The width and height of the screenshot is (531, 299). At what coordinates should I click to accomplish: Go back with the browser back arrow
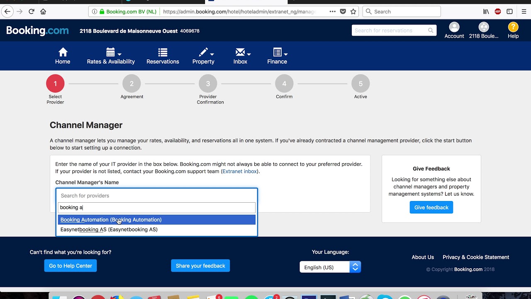click(x=7, y=12)
